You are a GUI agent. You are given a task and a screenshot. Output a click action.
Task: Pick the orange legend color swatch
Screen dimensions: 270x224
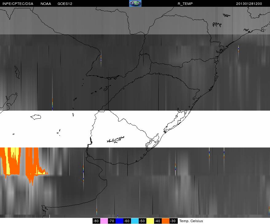click(x=165, y=221)
